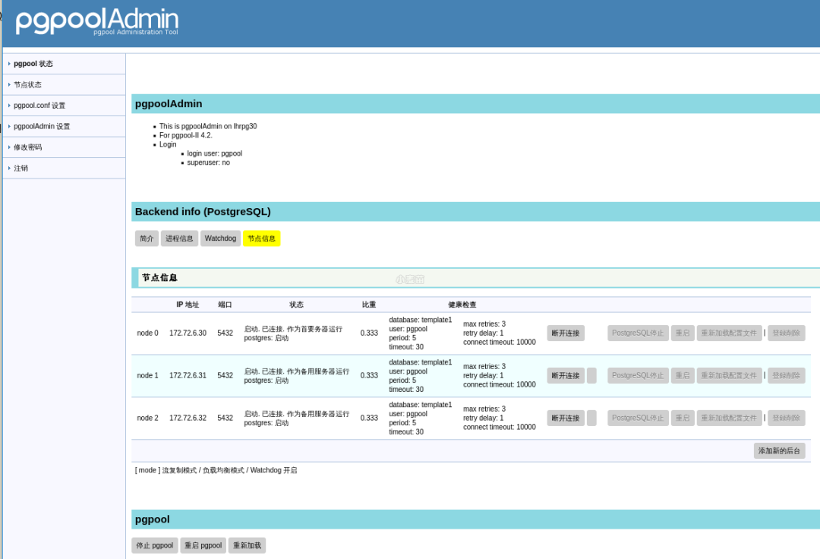This screenshot has width=820, height=559.
Task: Click 登録削除 for node 0
Action: click(x=786, y=333)
